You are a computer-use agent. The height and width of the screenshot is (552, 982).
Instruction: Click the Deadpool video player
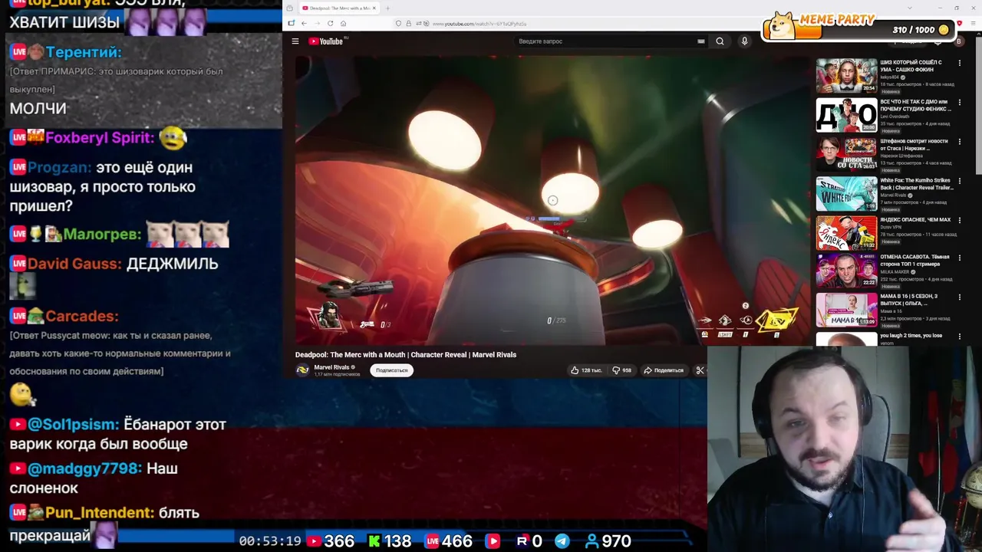tap(552, 201)
